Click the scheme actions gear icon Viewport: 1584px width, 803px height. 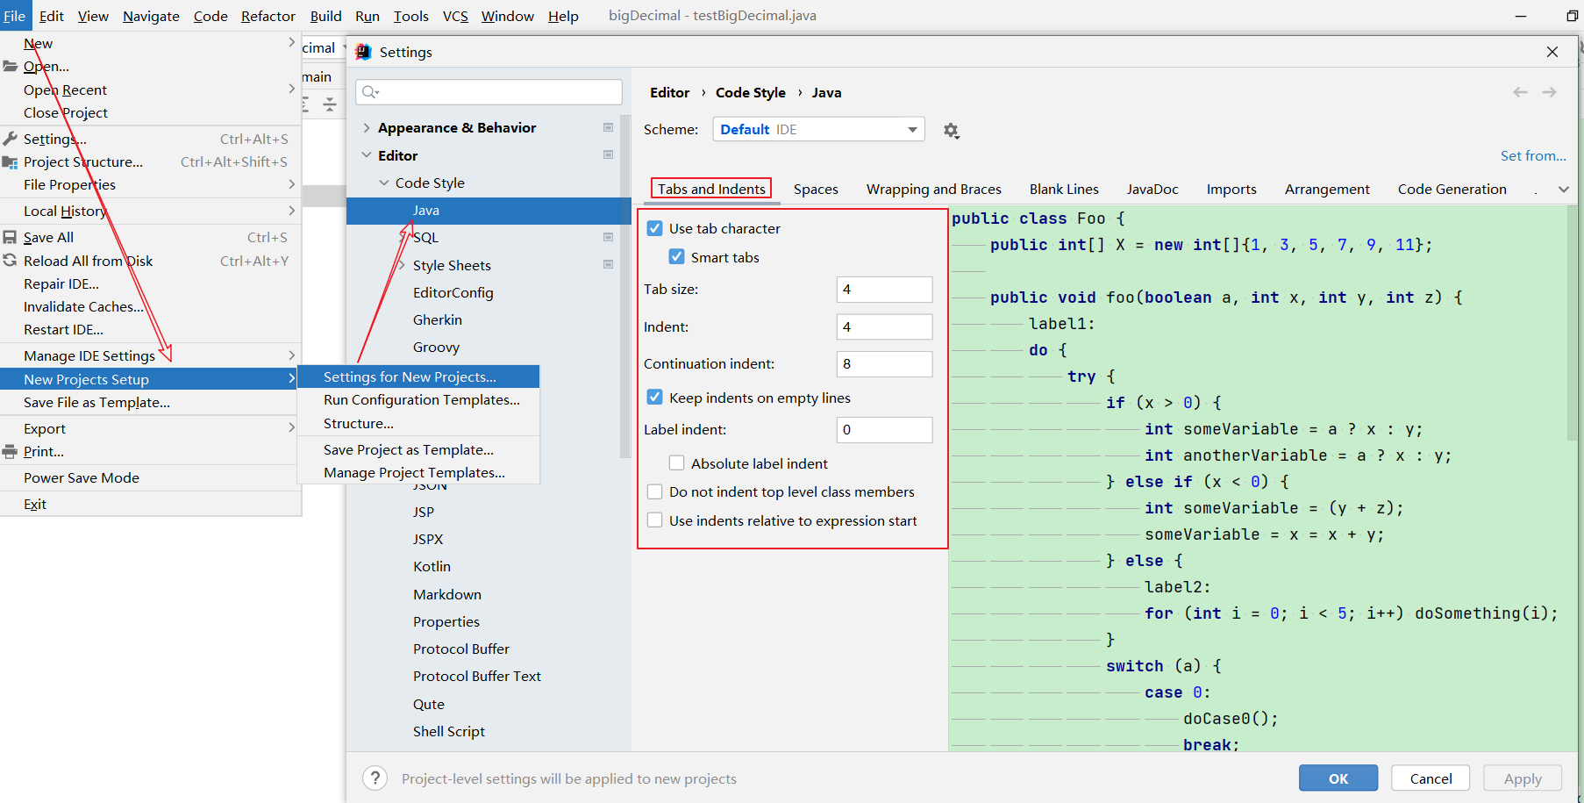pos(951,131)
